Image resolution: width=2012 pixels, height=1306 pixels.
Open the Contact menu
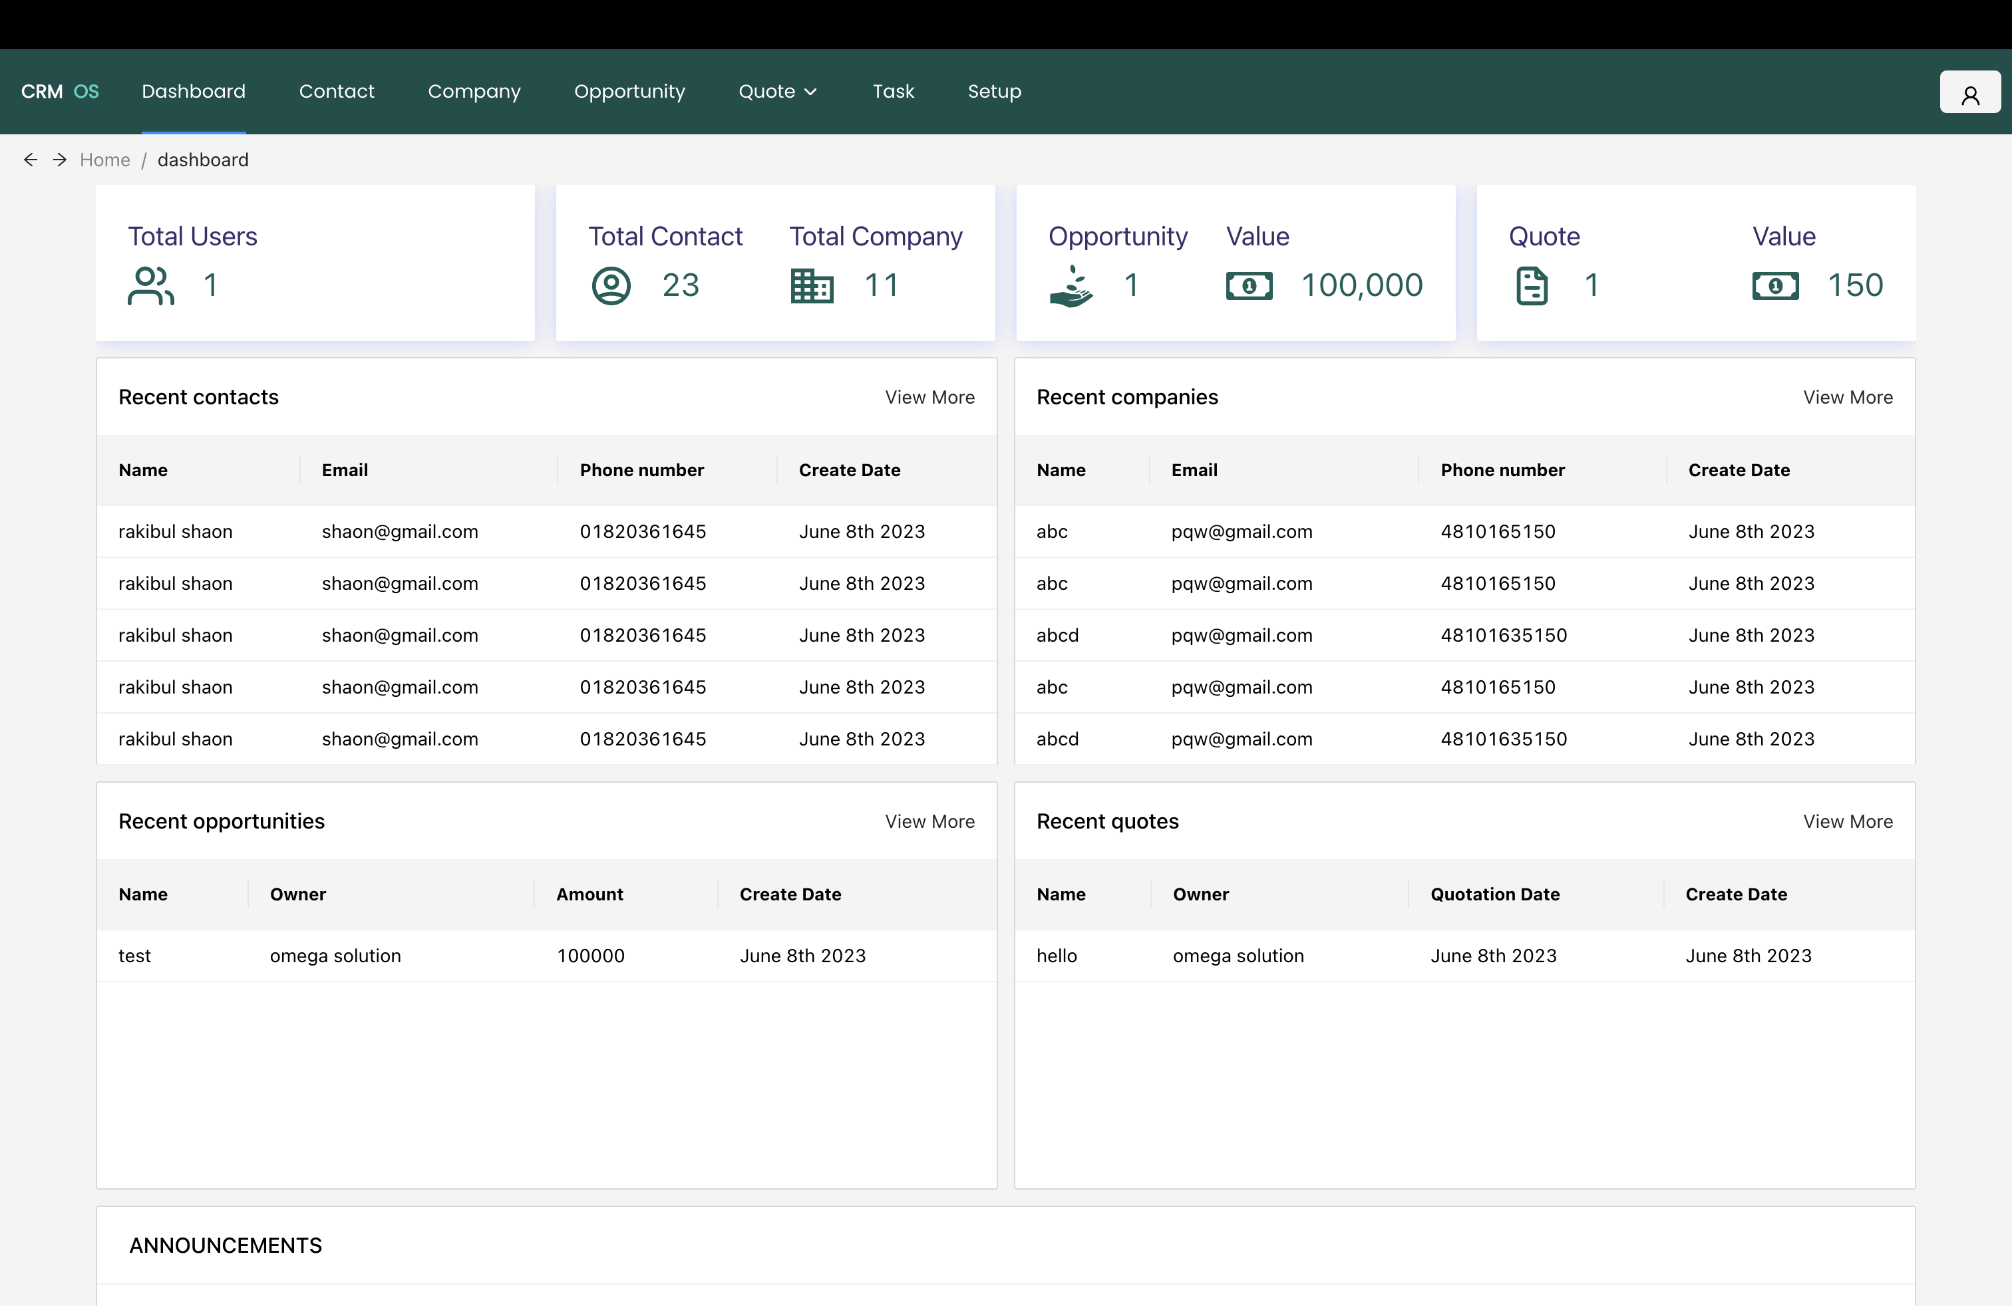coord(337,91)
